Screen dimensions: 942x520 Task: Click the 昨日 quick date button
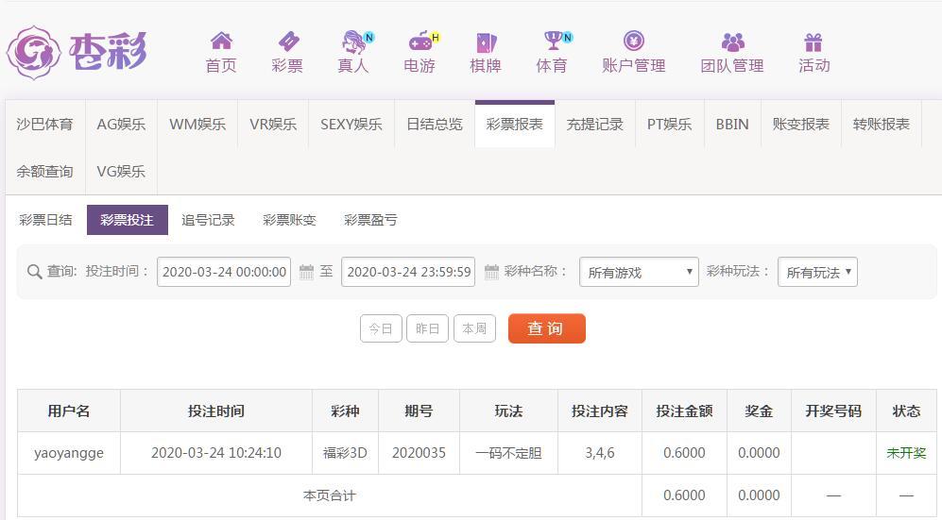click(x=427, y=328)
